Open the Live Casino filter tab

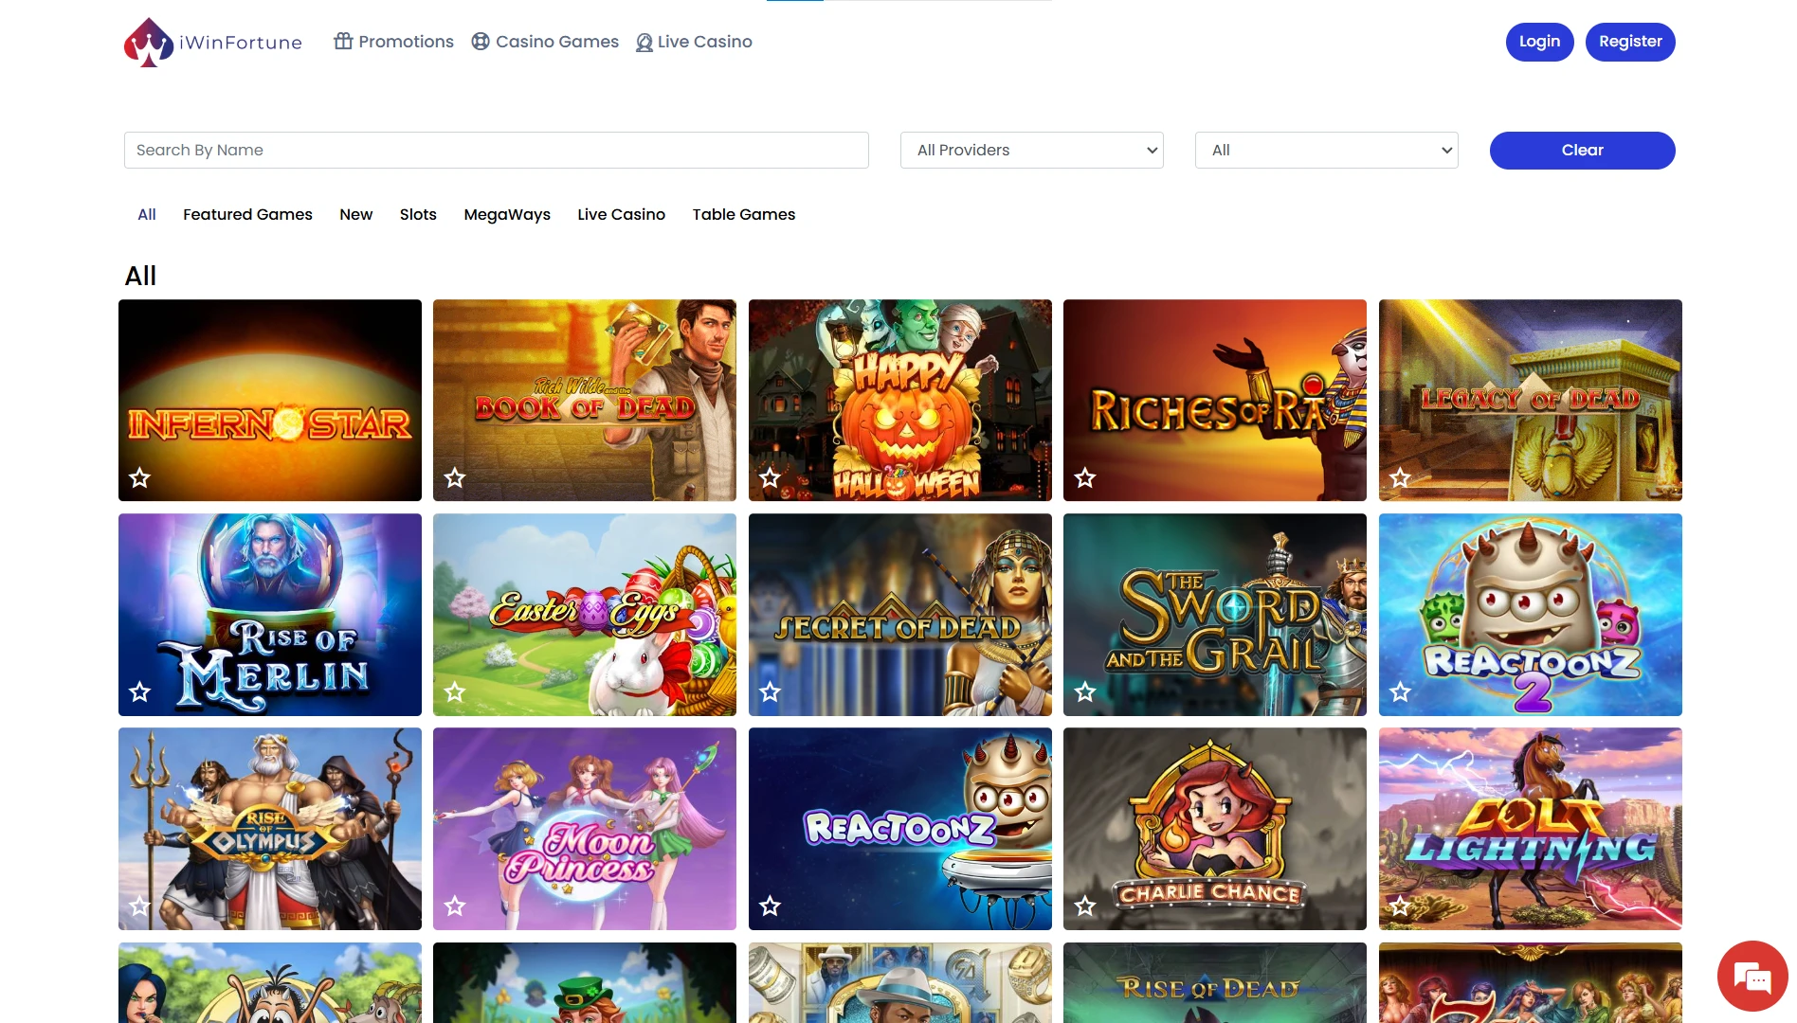point(622,214)
